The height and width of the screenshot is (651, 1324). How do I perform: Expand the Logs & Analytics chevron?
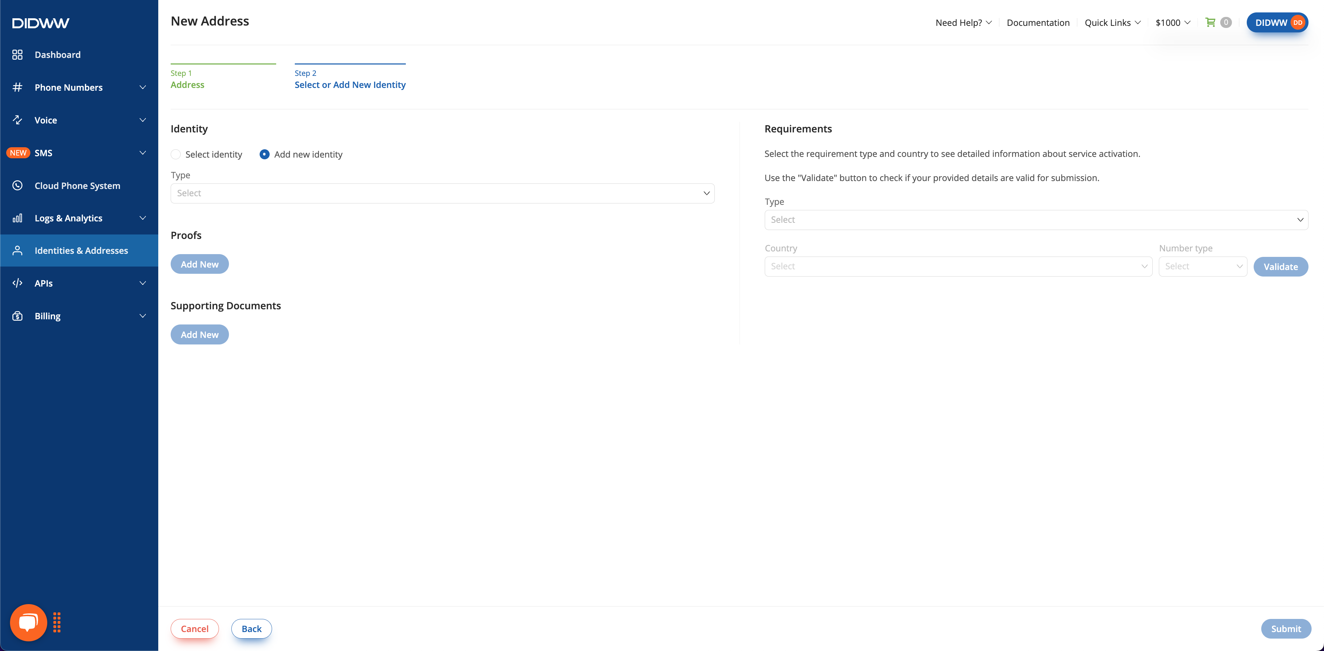[143, 218]
